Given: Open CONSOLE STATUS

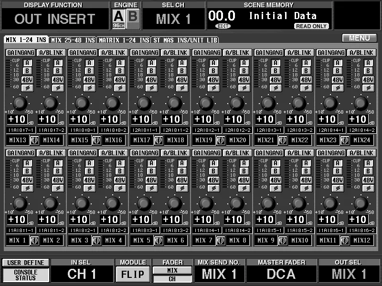Looking at the screenshot, I should 26,275.
